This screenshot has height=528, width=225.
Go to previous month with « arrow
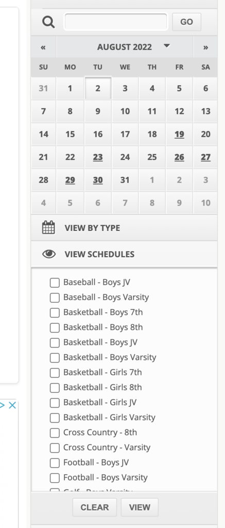[43, 47]
